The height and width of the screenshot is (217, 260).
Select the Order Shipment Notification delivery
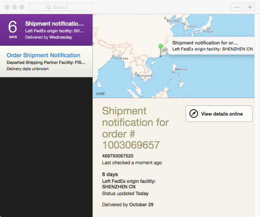pyautogui.click(x=46, y=61)
